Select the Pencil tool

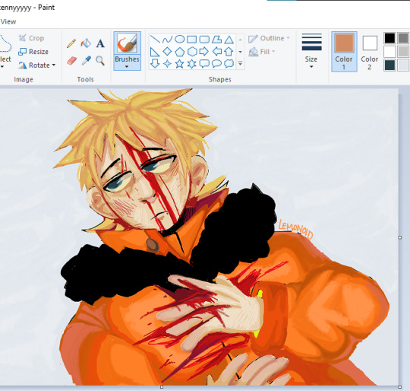click(x=71, y=43)
